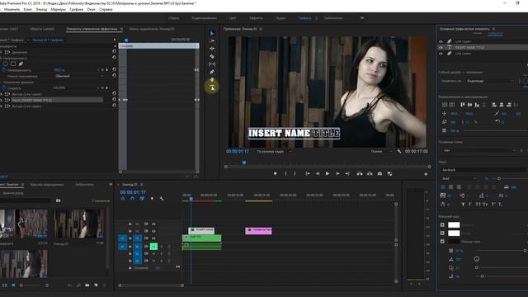Click the pink clip on the timeline
This screenshot has height=297, width=528.
pyautogui.click(x=258, y=231)
